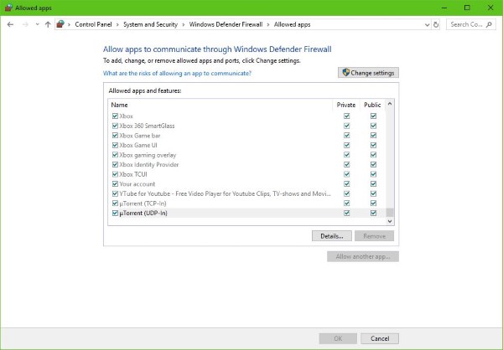The image size is (503, 350).
Task: Click the Allowed apps title bar icon
Action: coord(8,7)
